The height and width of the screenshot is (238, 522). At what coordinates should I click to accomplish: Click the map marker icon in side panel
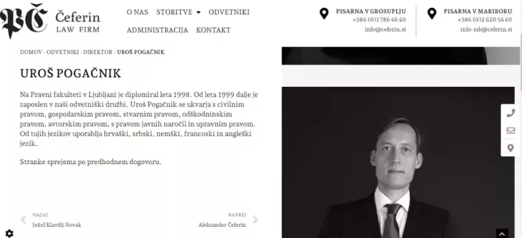[510, 148]
